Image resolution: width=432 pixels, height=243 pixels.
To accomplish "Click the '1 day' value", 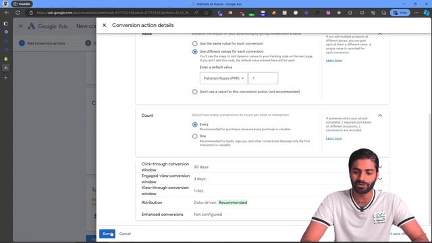I will point(198,190).
